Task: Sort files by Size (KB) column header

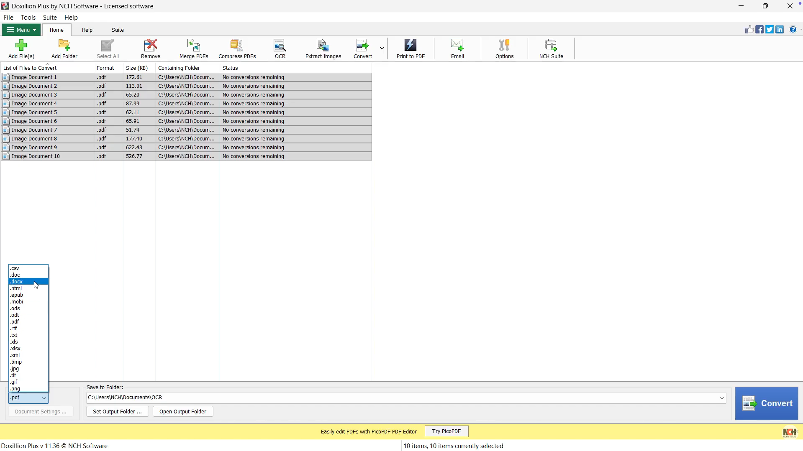Action: 139,68
